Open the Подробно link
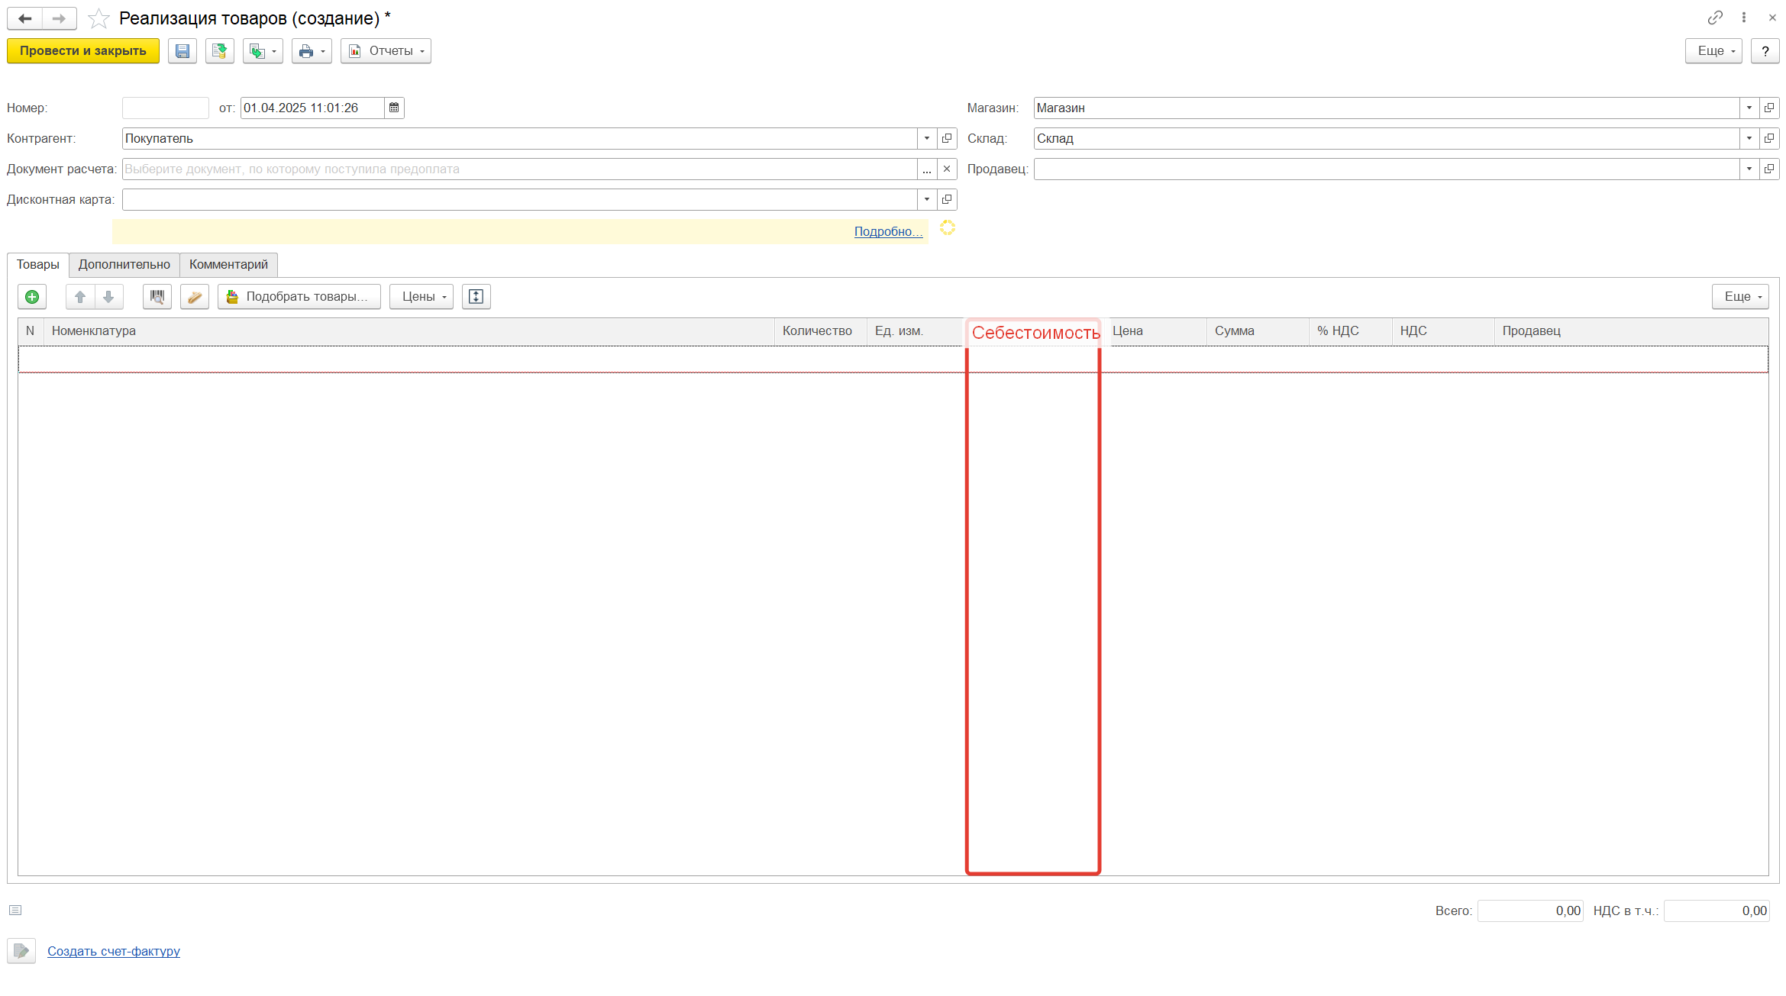This screenshot has width=1786, height=996. coord(888,232)
